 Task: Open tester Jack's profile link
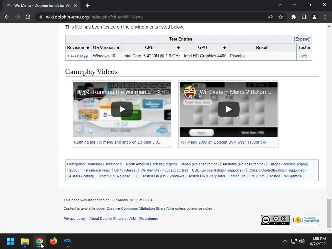pyautogui.click(x=302, y=56)
